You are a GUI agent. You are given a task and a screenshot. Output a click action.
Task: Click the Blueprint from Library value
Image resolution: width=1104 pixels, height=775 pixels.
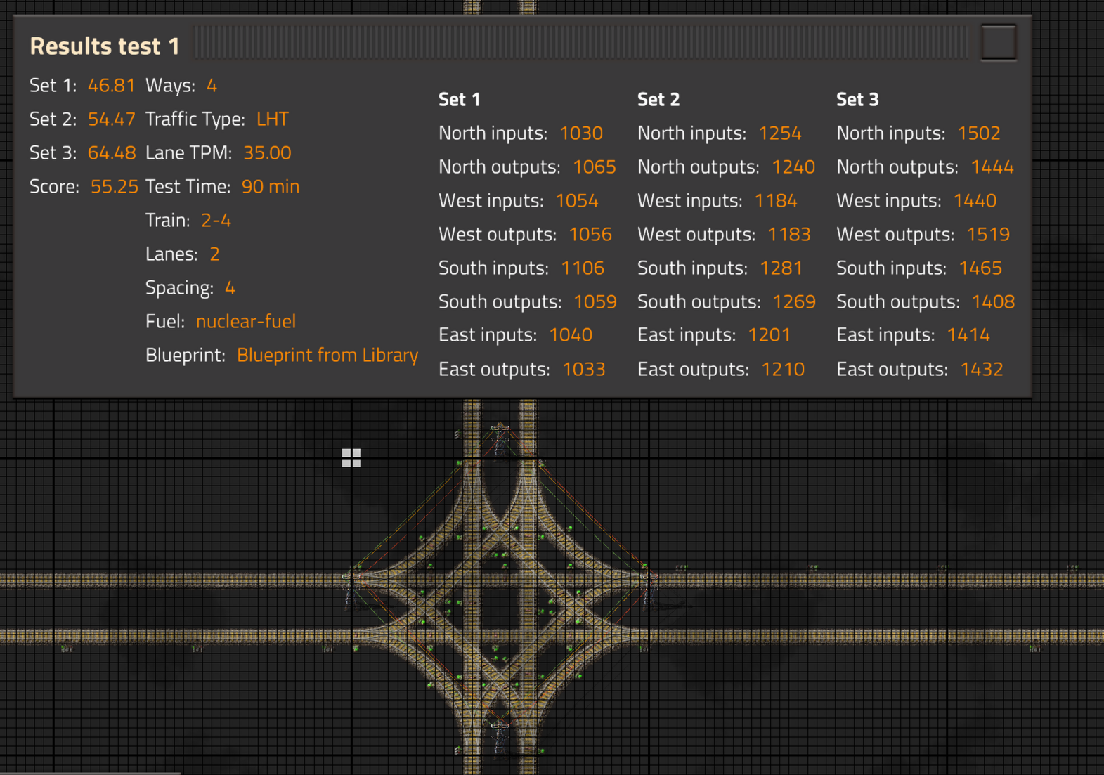[327, 355]
